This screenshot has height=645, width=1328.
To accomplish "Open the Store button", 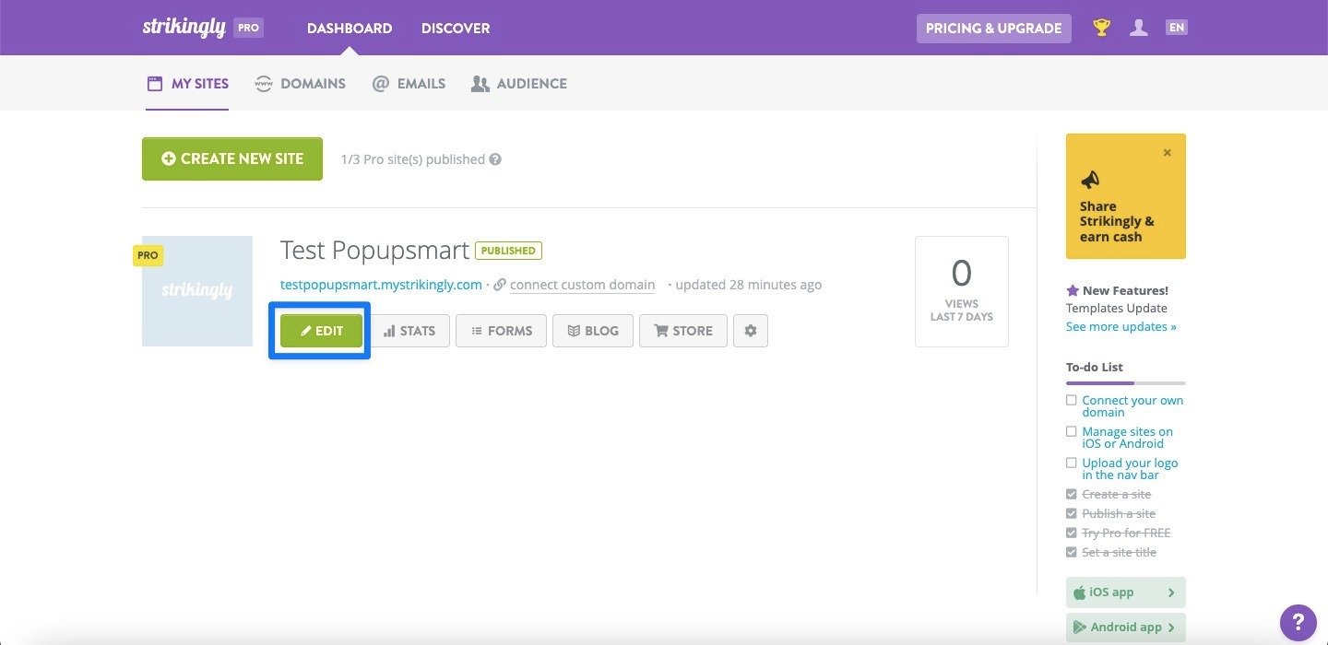I will click(683, 331).
